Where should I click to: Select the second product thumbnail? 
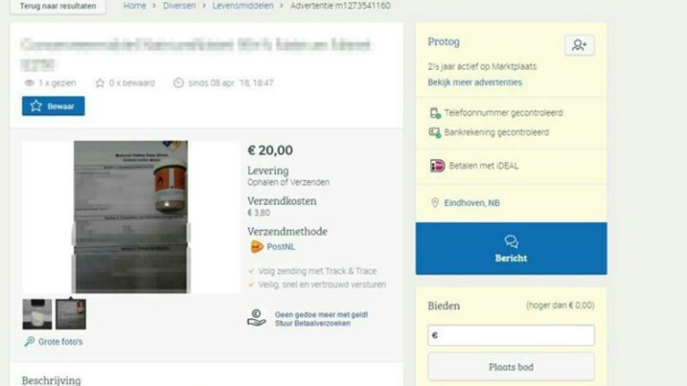[x=71, y=314]
